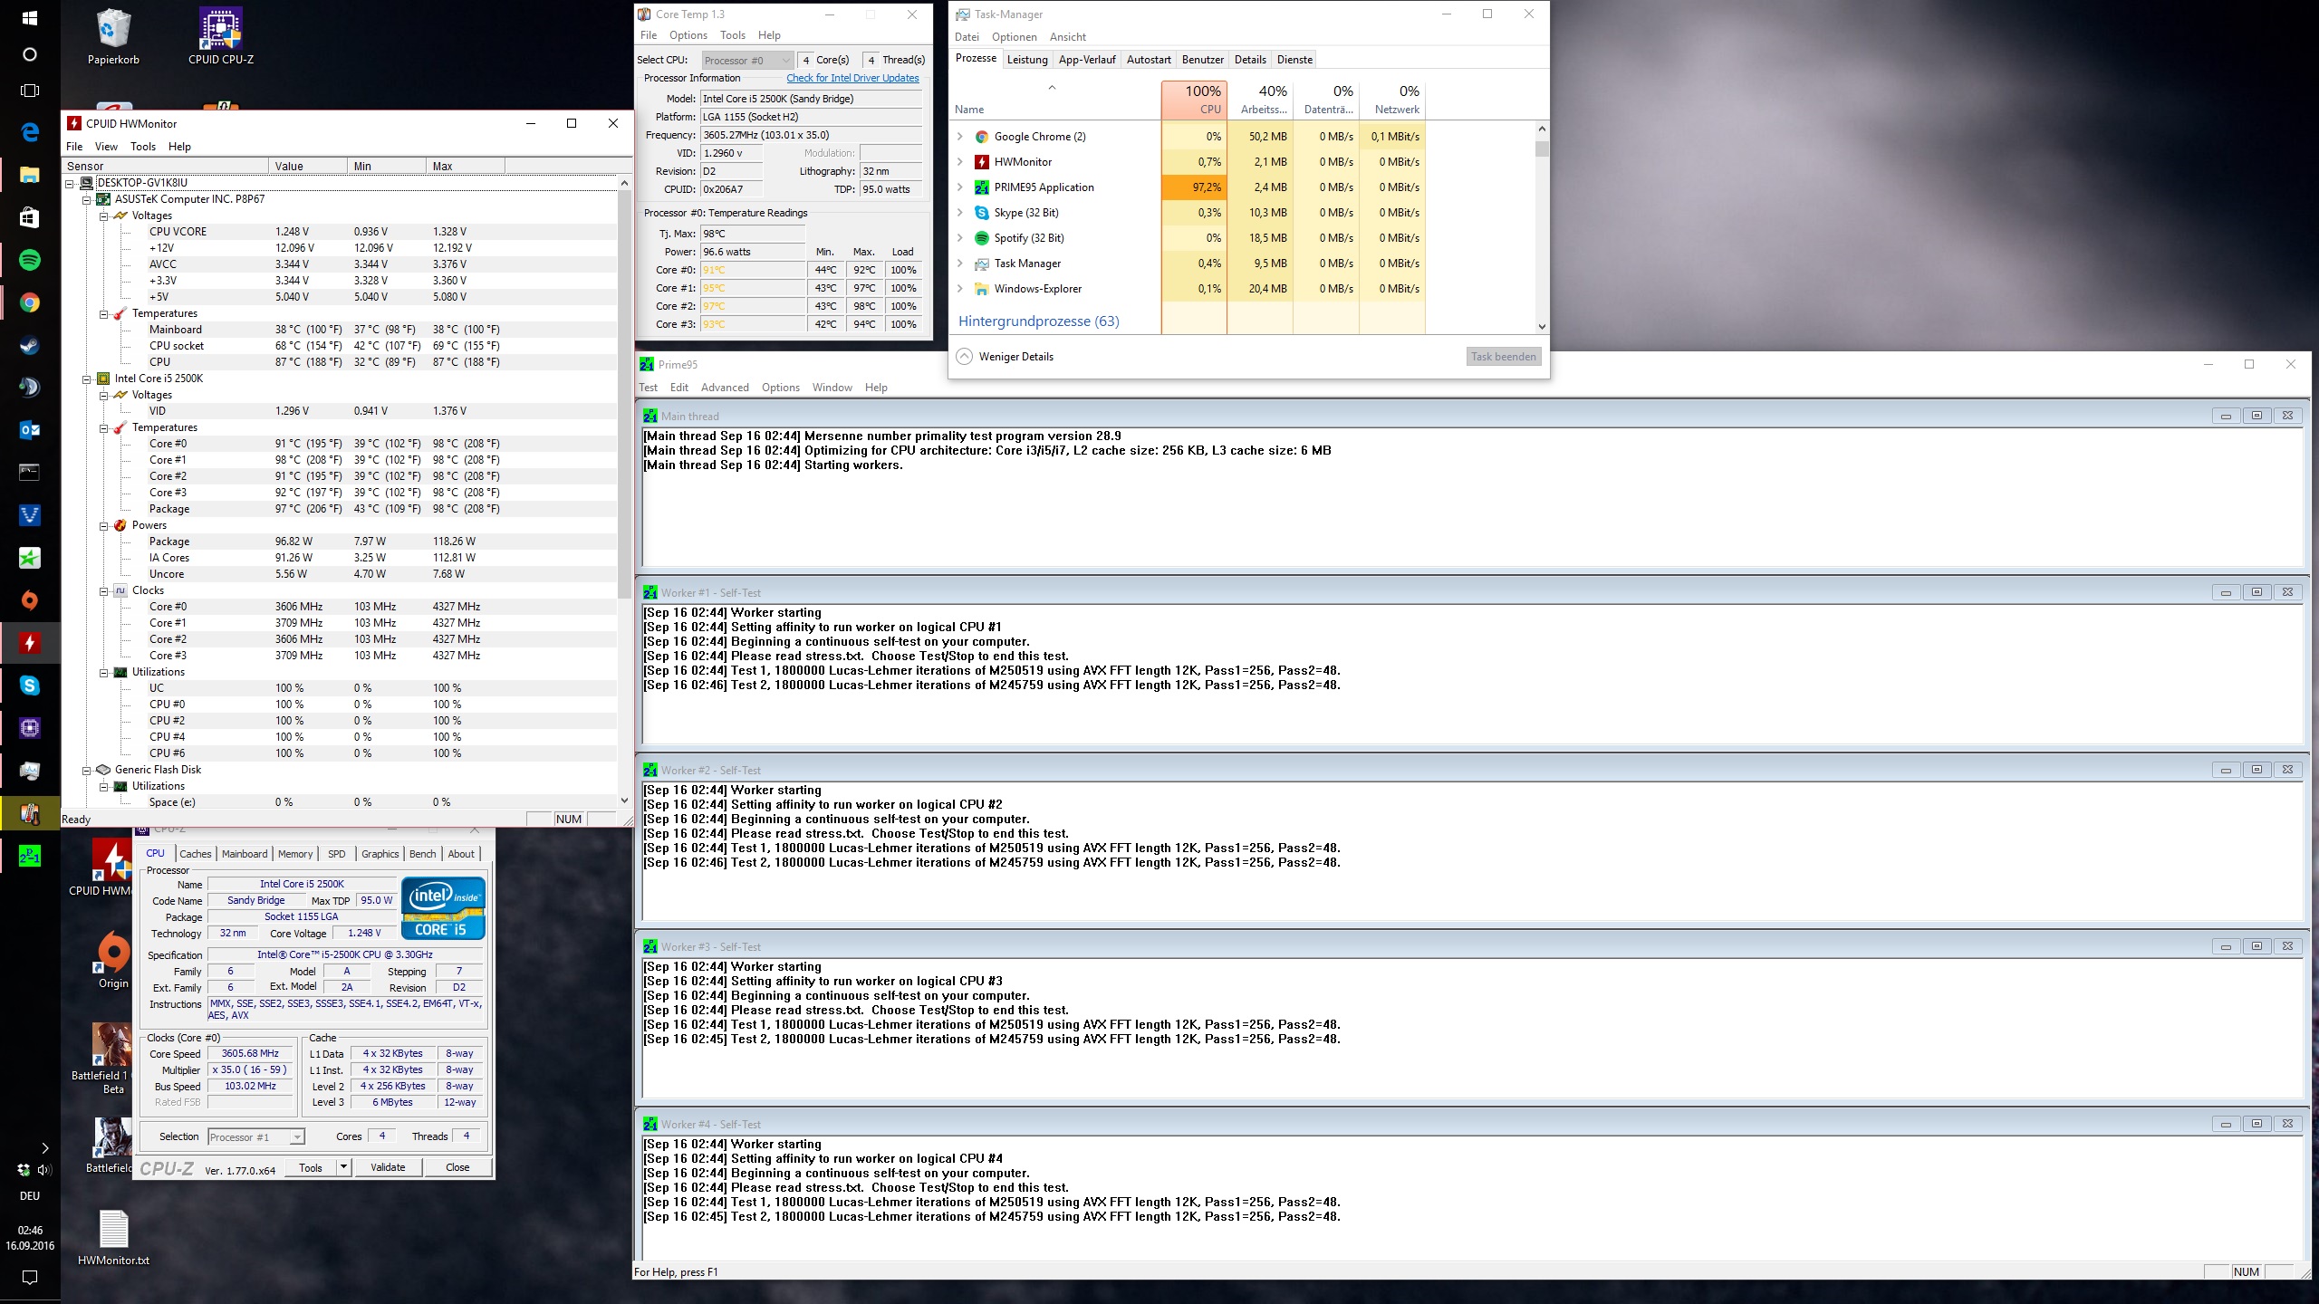
Task: Switch to the Leistung tab in Task-Manager
Action: point(1027,60)
